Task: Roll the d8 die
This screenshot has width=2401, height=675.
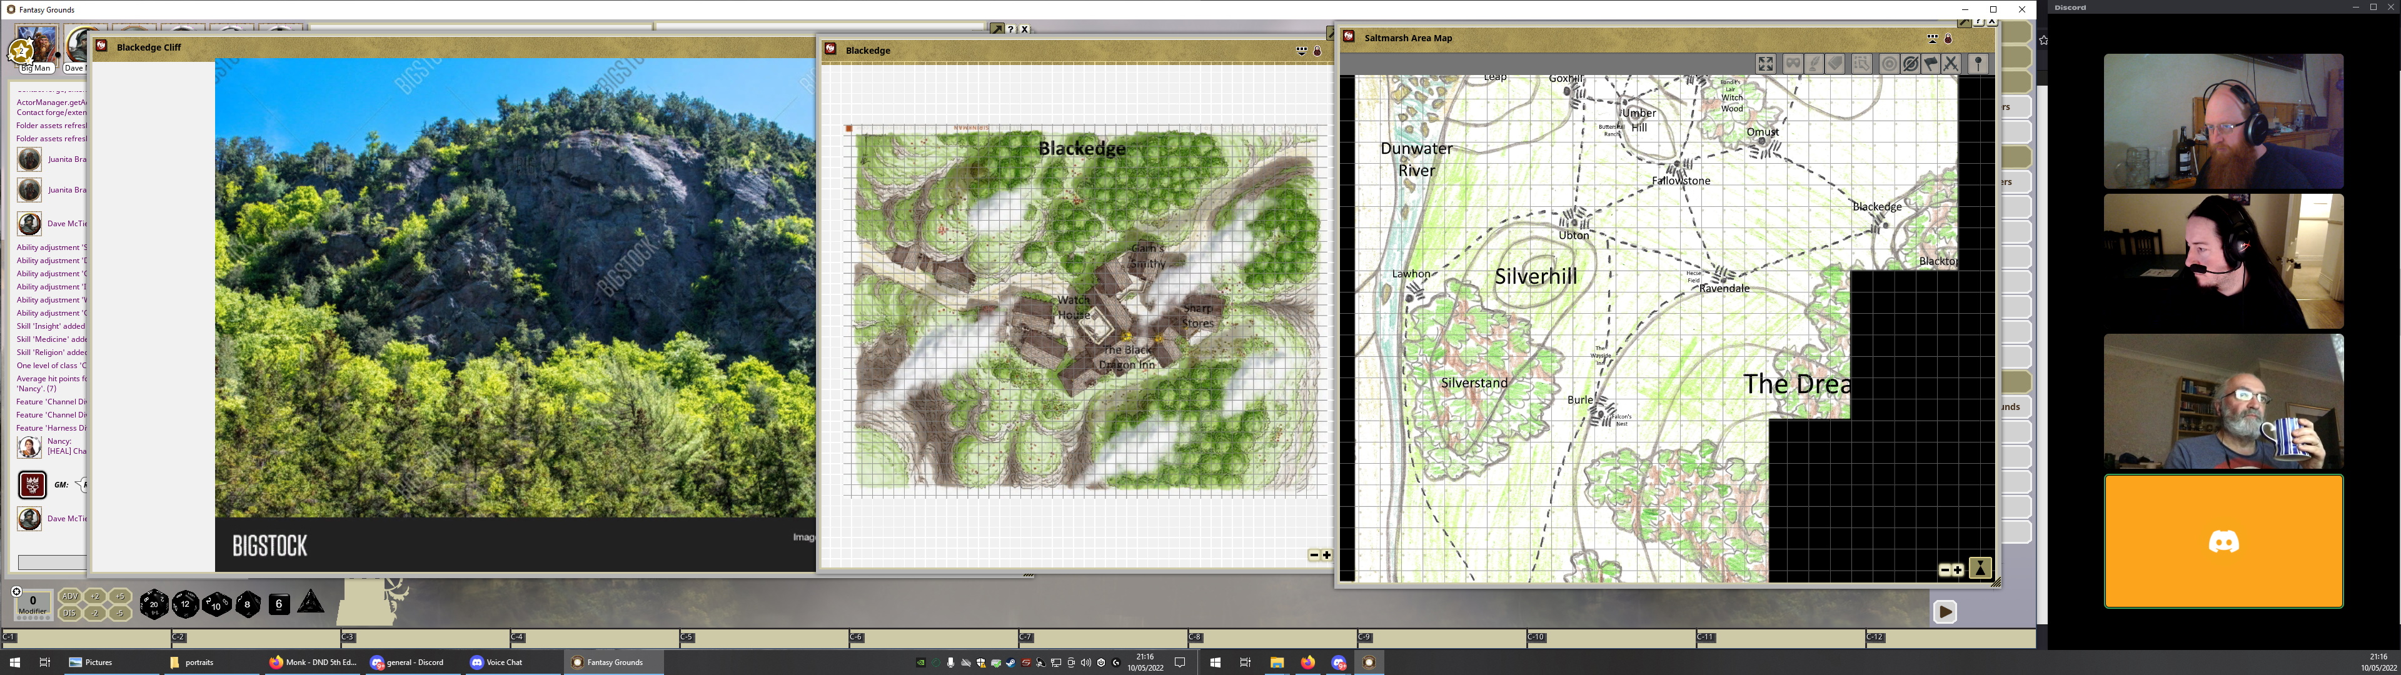Action: (247, 604)
